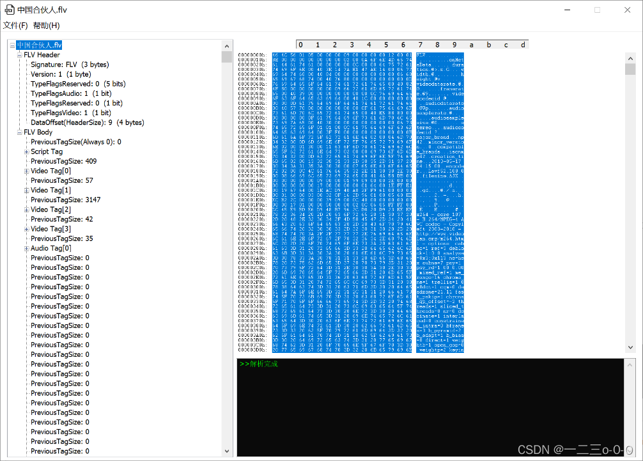Click the hex view scroll up arrow
Viewport: 643px width, 461px height.
pos(630,59)
